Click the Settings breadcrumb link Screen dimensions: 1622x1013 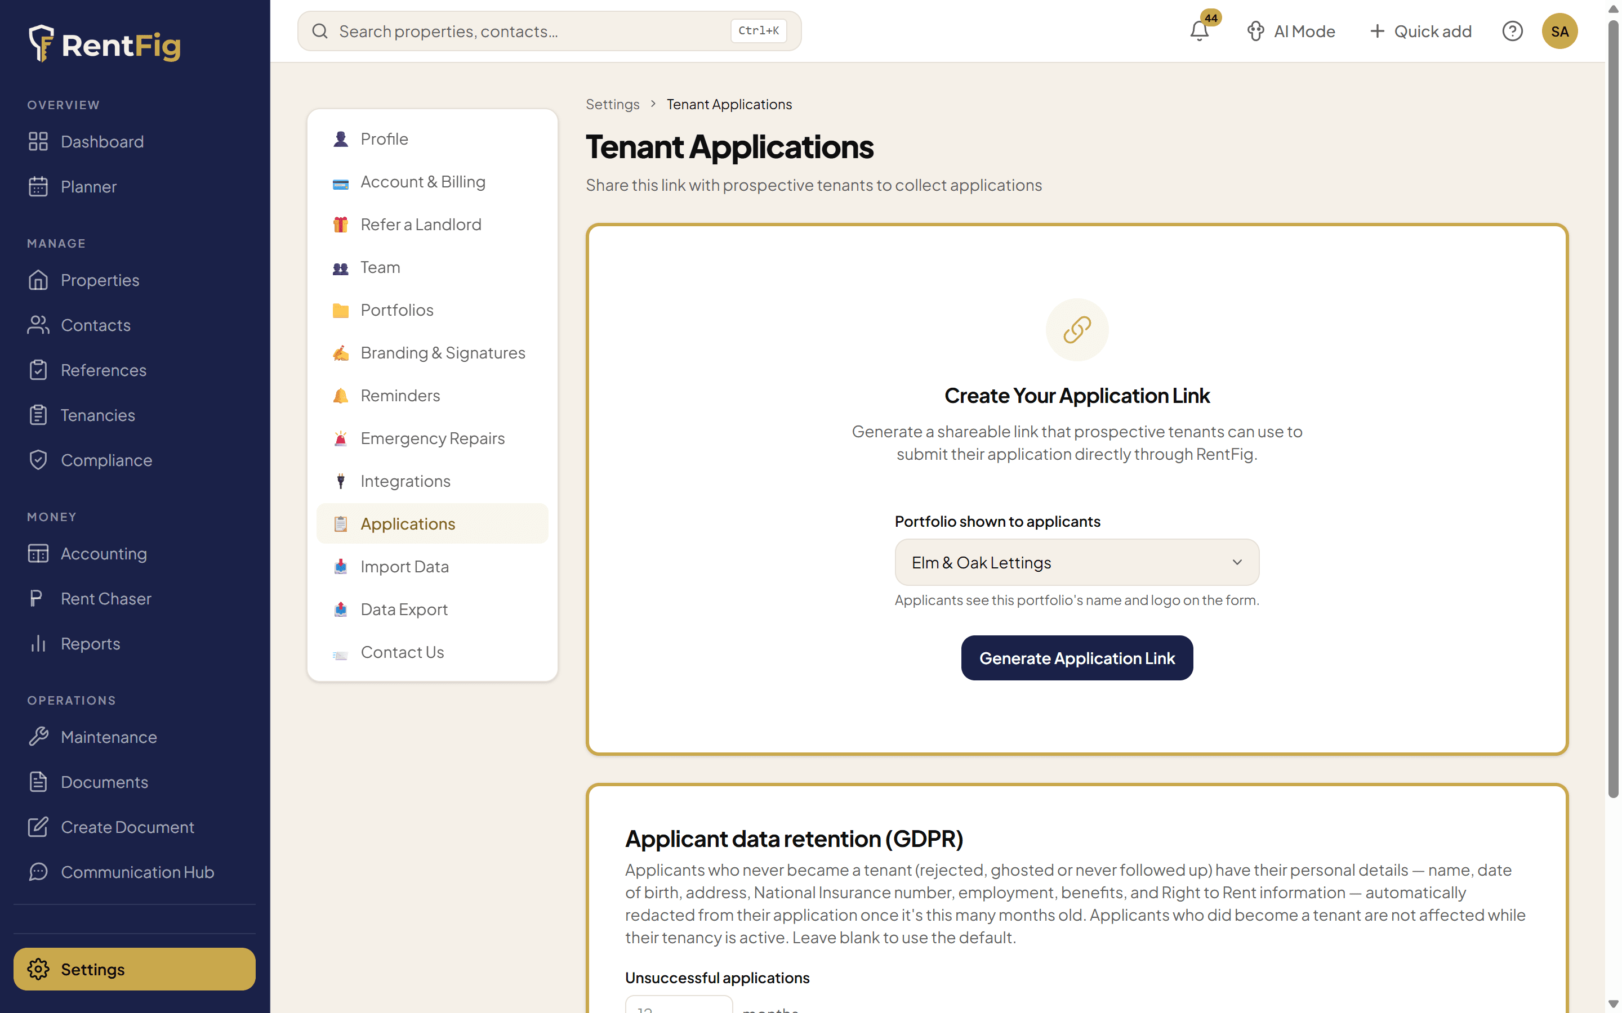click(612, 105)
